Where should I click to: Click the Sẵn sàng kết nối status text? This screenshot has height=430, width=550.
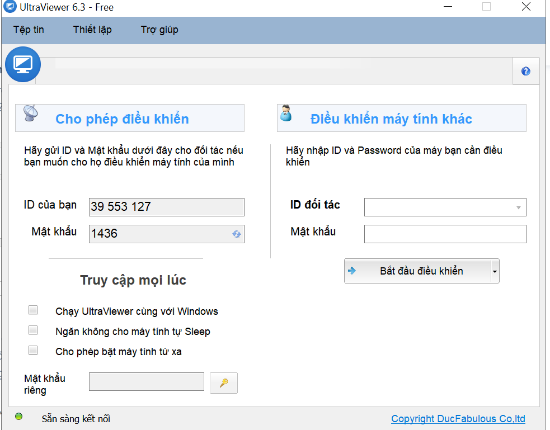coord(76,419)
